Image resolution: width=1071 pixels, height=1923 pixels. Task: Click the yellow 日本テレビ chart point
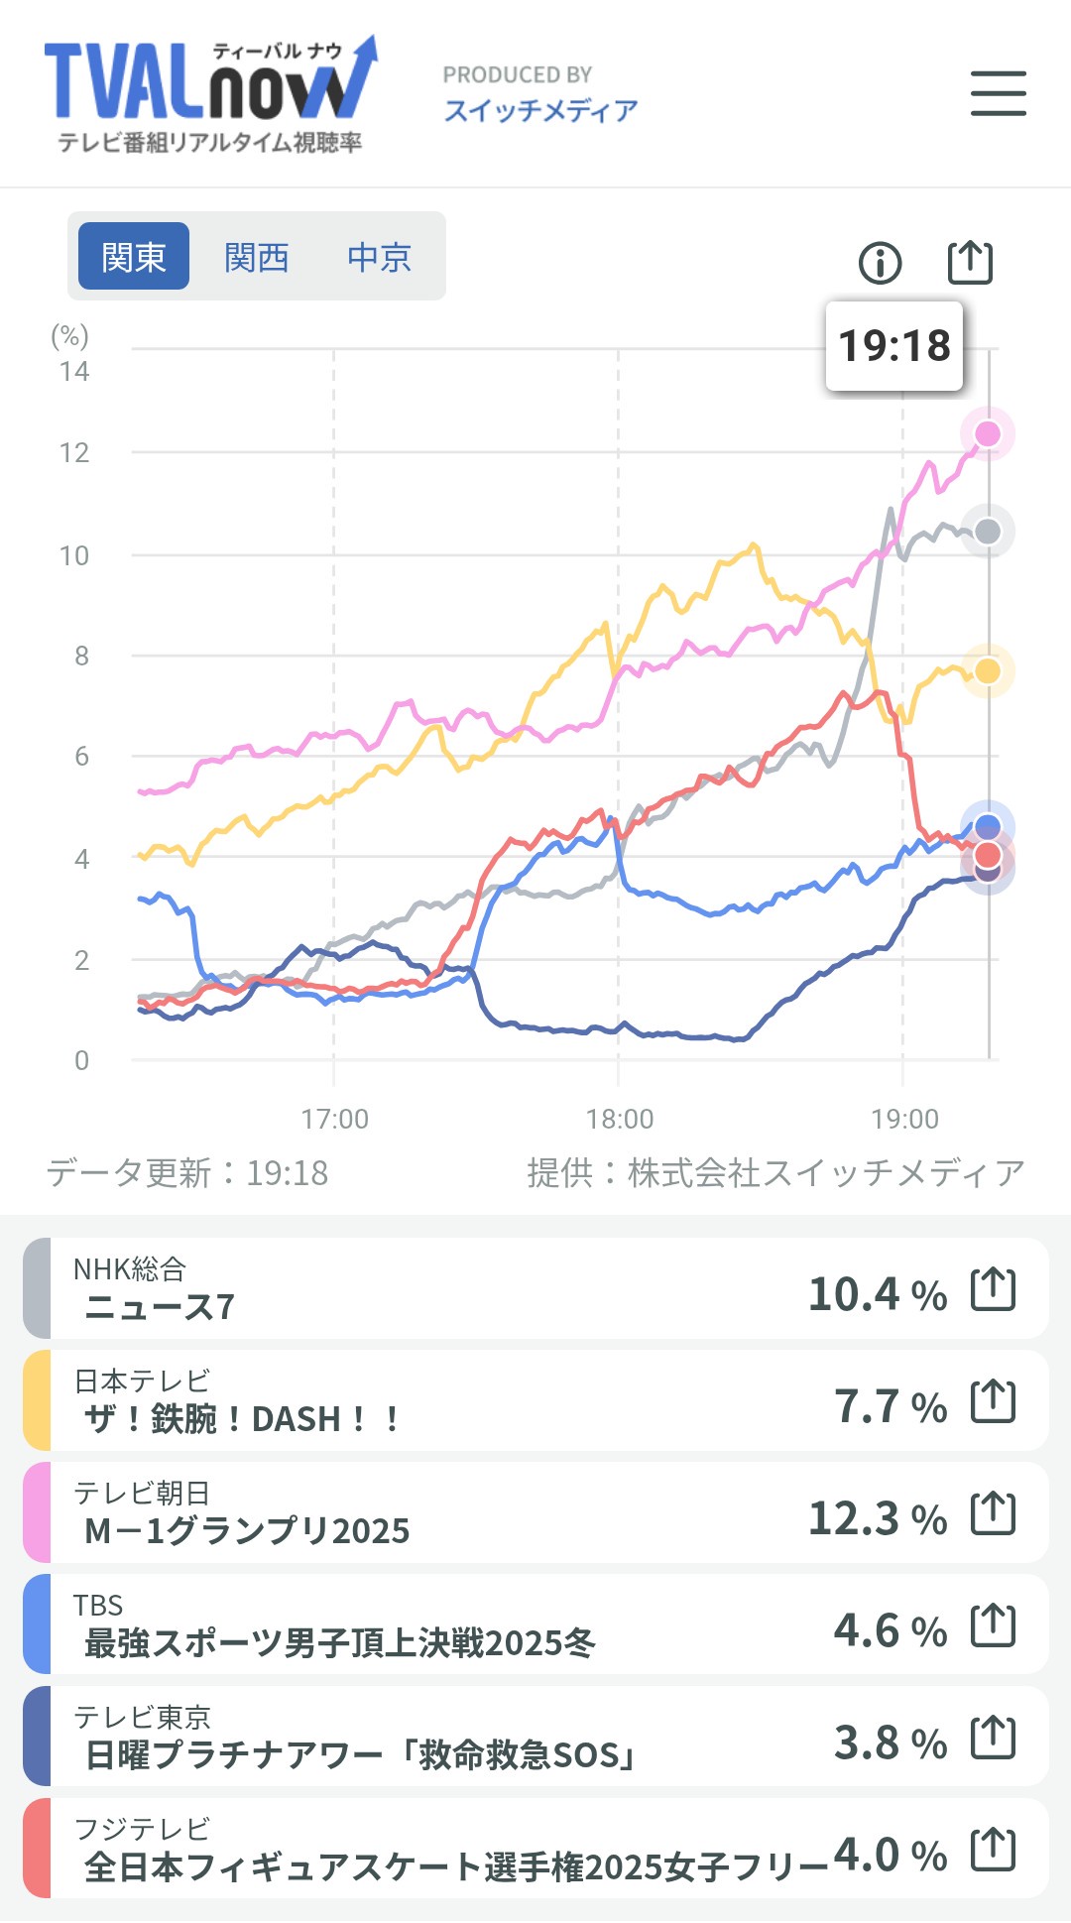point(988,671)
